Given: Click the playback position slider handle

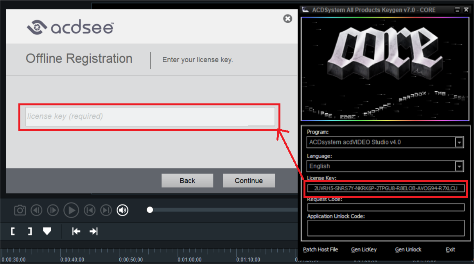Looking at the screenshot, I should click(150, 210).
